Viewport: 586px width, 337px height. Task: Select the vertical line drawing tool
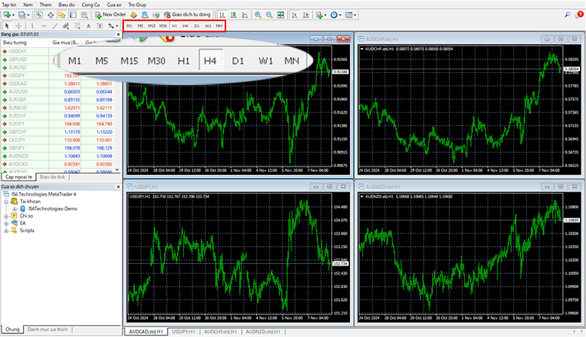click(32, 26)
